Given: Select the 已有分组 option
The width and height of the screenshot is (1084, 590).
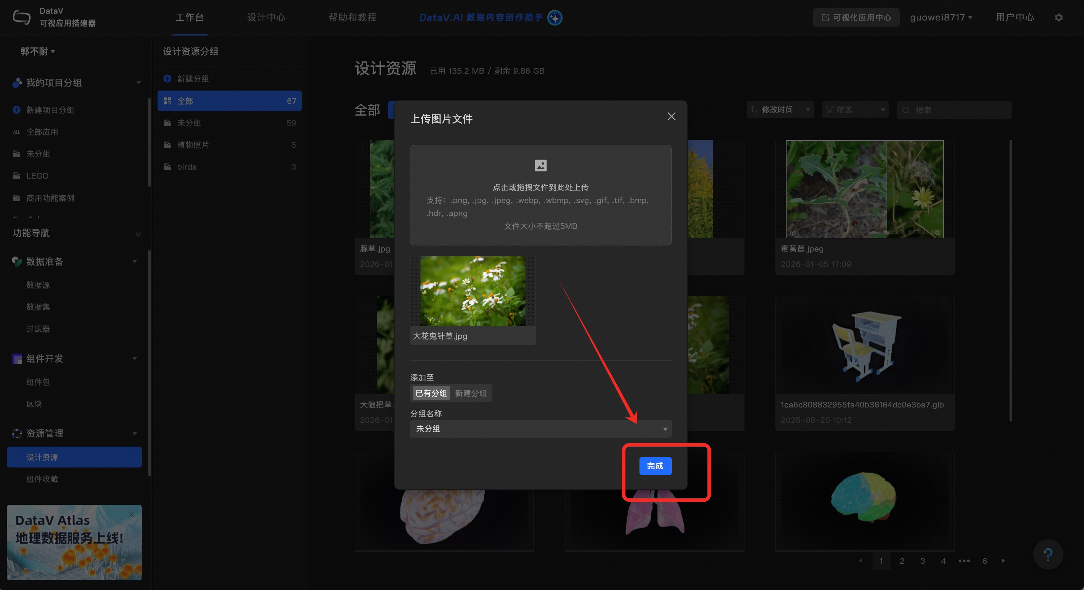Looking at the screenshot, I should tap(431, 393).
